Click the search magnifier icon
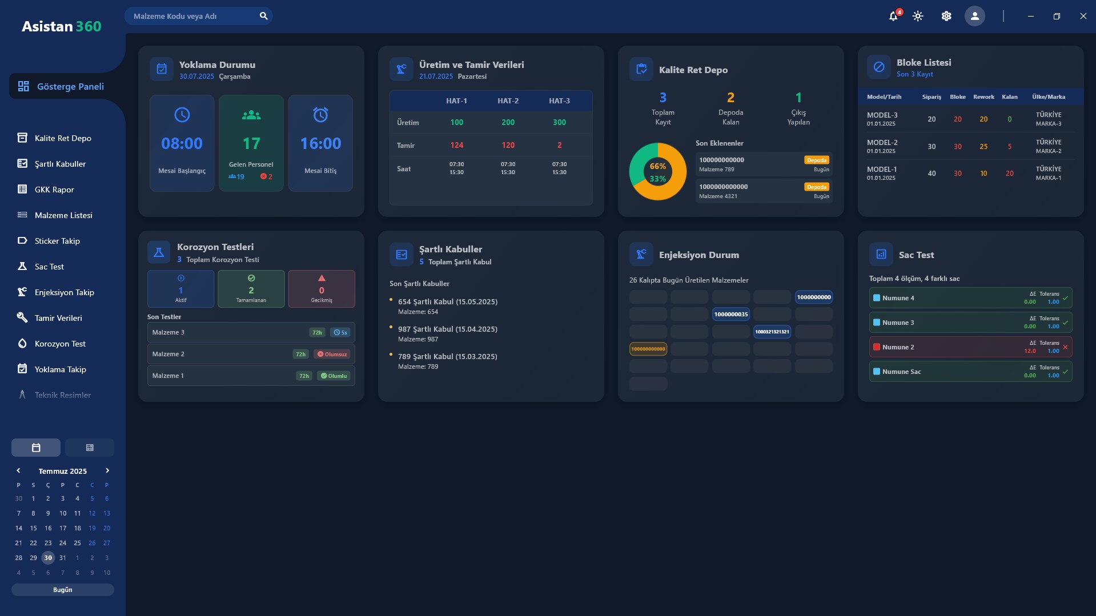 coord(263,16)
